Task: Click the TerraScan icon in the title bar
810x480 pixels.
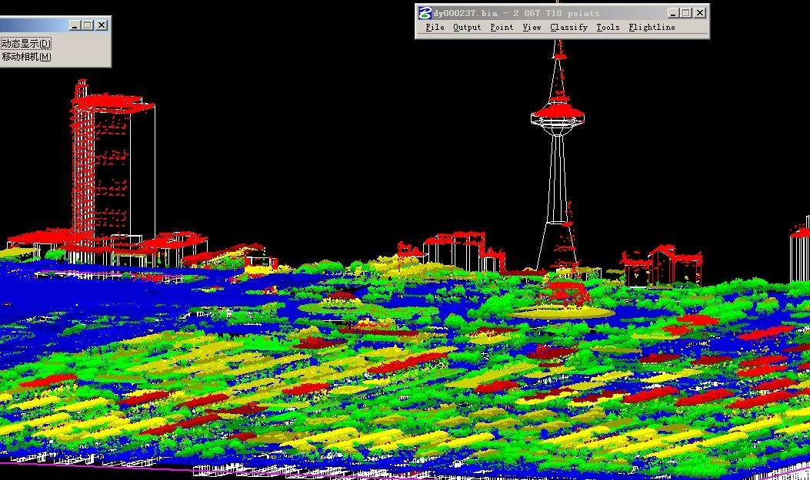Action: (425, 13)
